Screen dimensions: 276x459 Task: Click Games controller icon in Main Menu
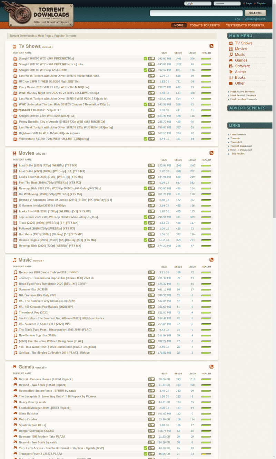tap(231, 60)
